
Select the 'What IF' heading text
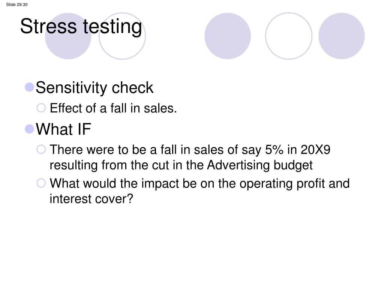[63, 129]
